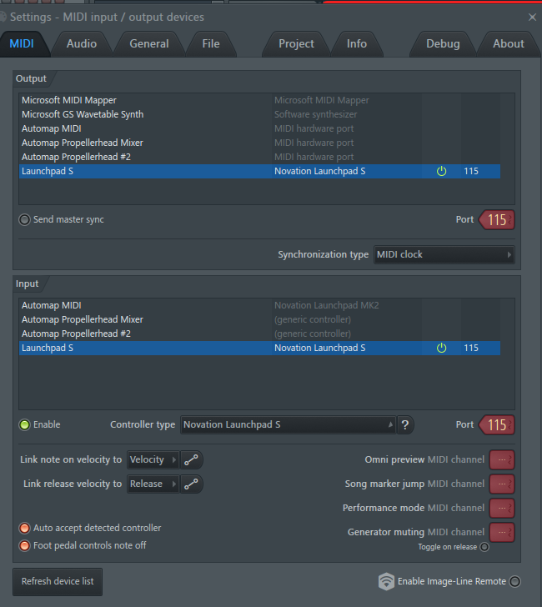Open the File tab
Viewport: 542px width, 607px height.
pyautogui.click(x=211, y=43)
